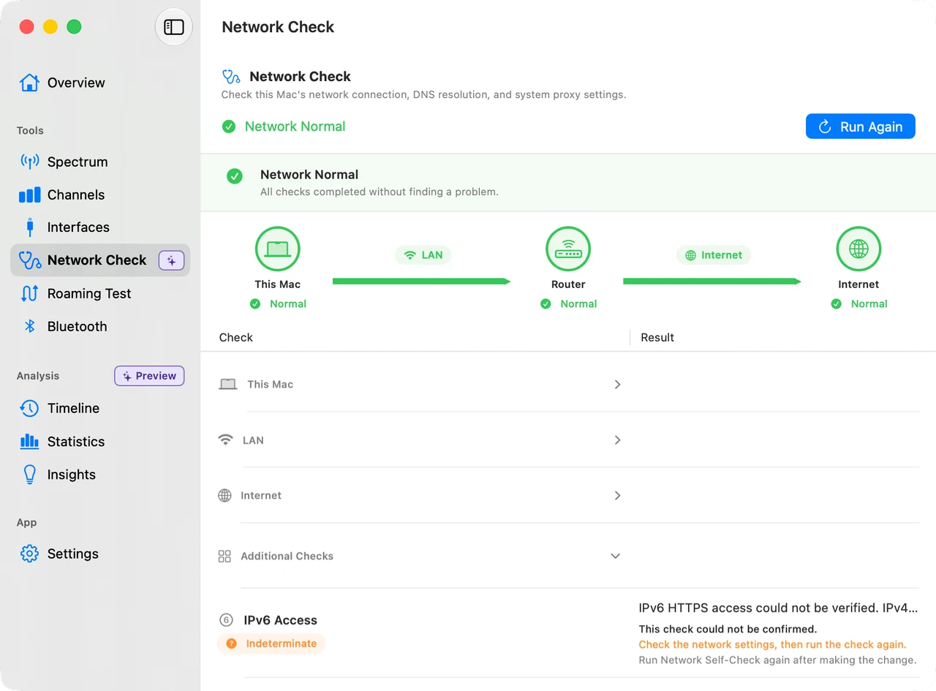The width and height of the screenshot is (936, 691).
Task: Click the Router circle icon in diagram
Action: [x=568, y=249]
